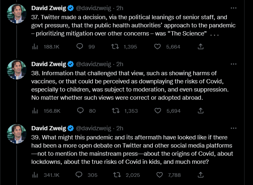Click the 2h timestamp on tweet 39
The width and height of the screenshot is (253, 185).
tap(120, 128)
